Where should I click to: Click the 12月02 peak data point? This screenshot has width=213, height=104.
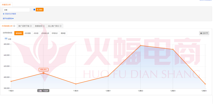[140, 46]
